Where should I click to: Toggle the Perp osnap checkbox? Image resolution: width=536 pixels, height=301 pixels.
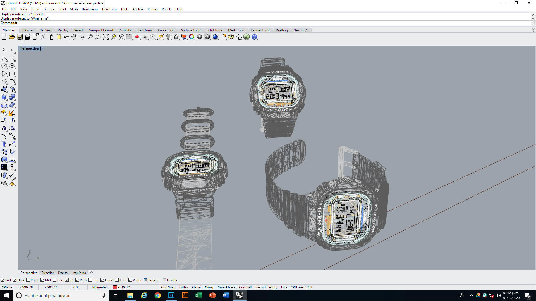(77, 280)
